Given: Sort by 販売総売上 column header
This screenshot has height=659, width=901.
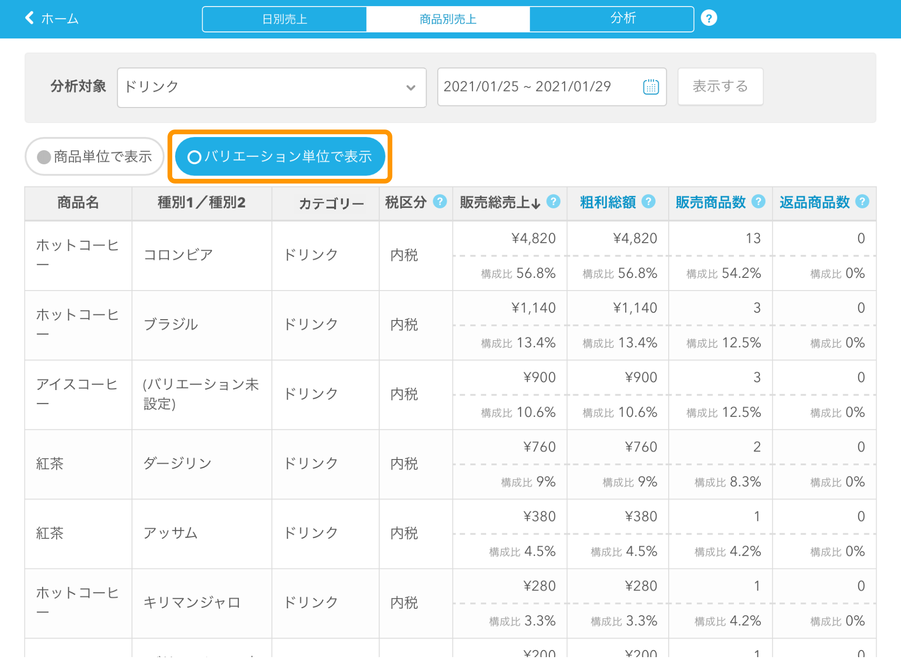Looking at the screenshot, I should [x=500, y=202].
